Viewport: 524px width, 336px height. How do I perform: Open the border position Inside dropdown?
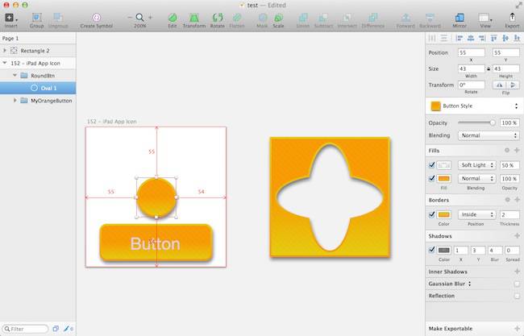476,214
